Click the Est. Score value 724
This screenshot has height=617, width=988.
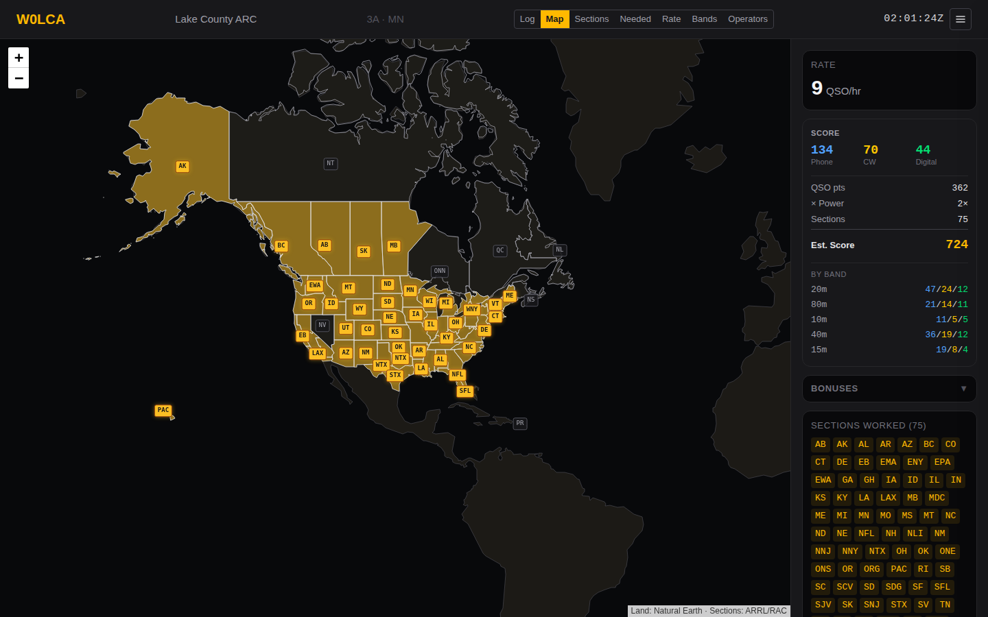click(x=956, y=244)
